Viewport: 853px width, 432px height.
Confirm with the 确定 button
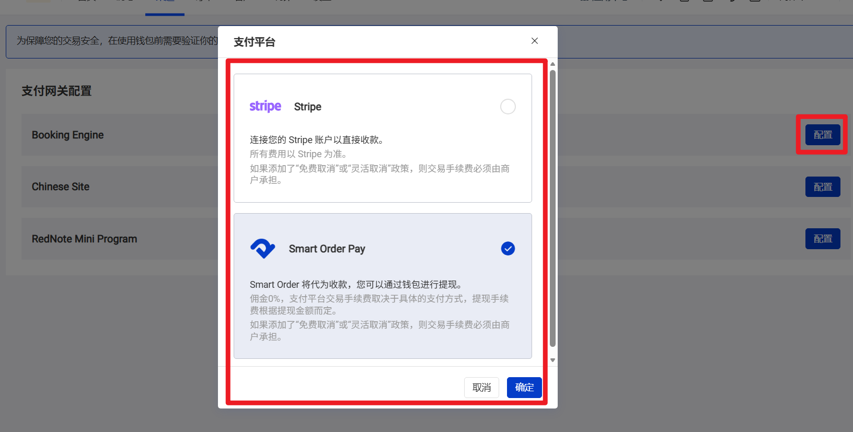coord(524,388)
